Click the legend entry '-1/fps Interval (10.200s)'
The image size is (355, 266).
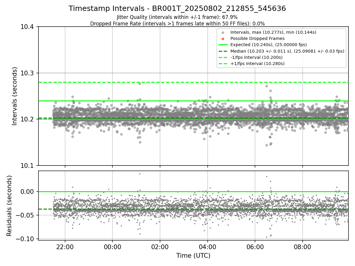click(256, 57)
